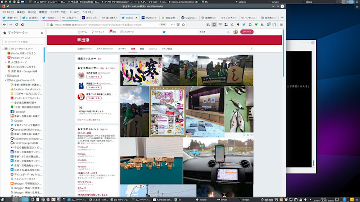Go back using Firefox back arrow
This screenshot has width=360, height=202.
tap(4, 25)
